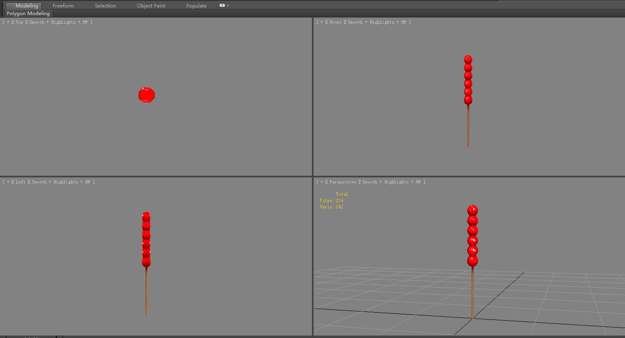Open the Top viewport shading label menu

point(58,22)
